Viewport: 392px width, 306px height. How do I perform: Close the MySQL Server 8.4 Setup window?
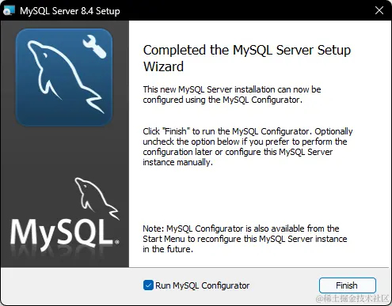pyautogui.click(x=379, y=10)
